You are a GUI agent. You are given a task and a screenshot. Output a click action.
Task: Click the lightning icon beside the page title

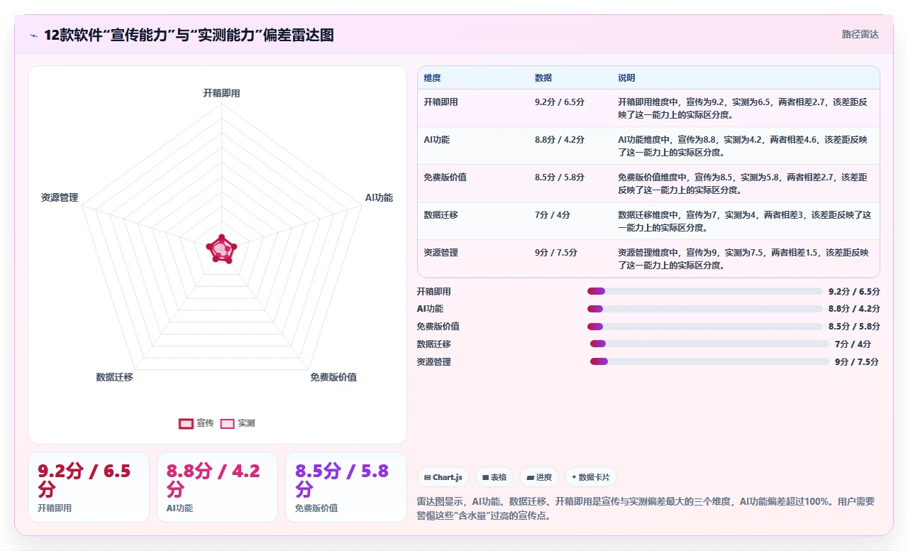(x=33, y=36)
